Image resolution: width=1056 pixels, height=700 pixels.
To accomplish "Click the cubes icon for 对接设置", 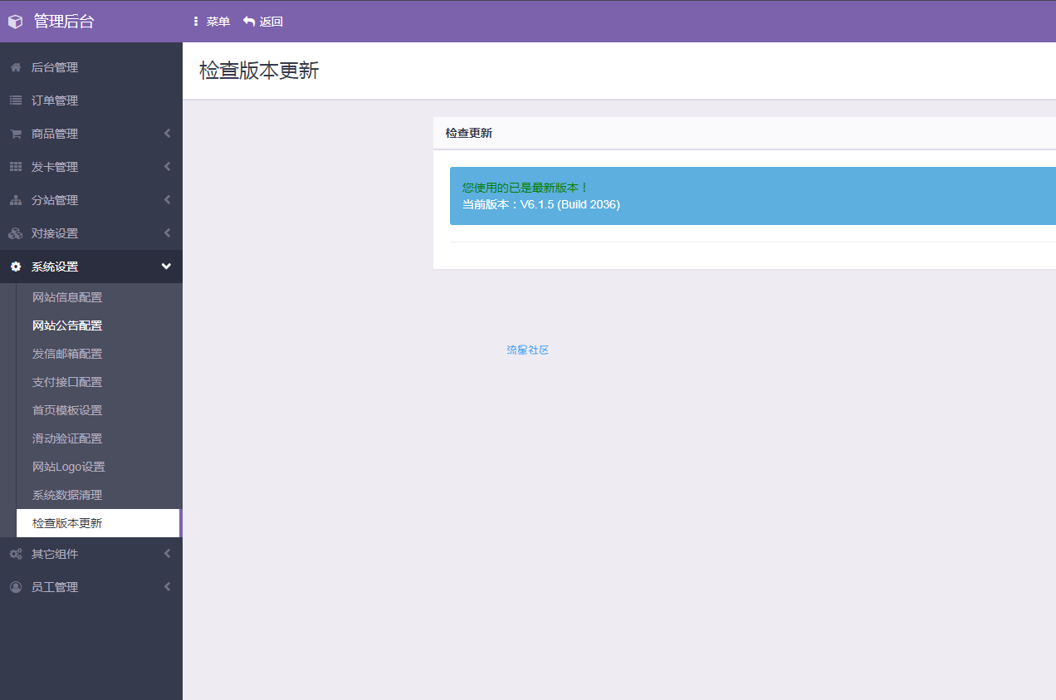I will click(16, 233).
